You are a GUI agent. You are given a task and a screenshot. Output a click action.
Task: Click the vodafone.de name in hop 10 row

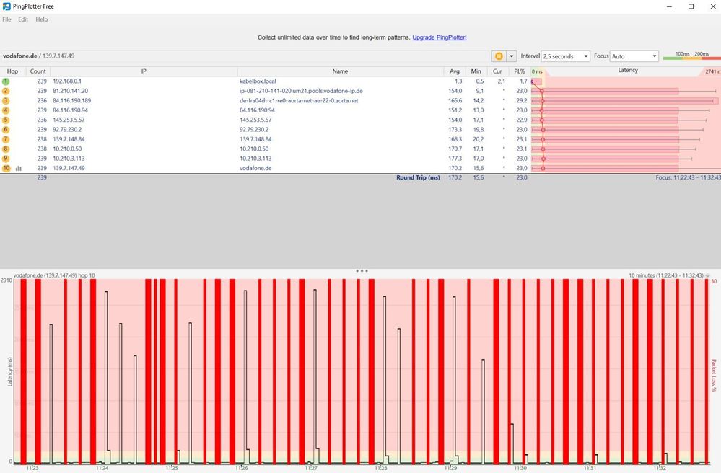[x=255, y=168]
